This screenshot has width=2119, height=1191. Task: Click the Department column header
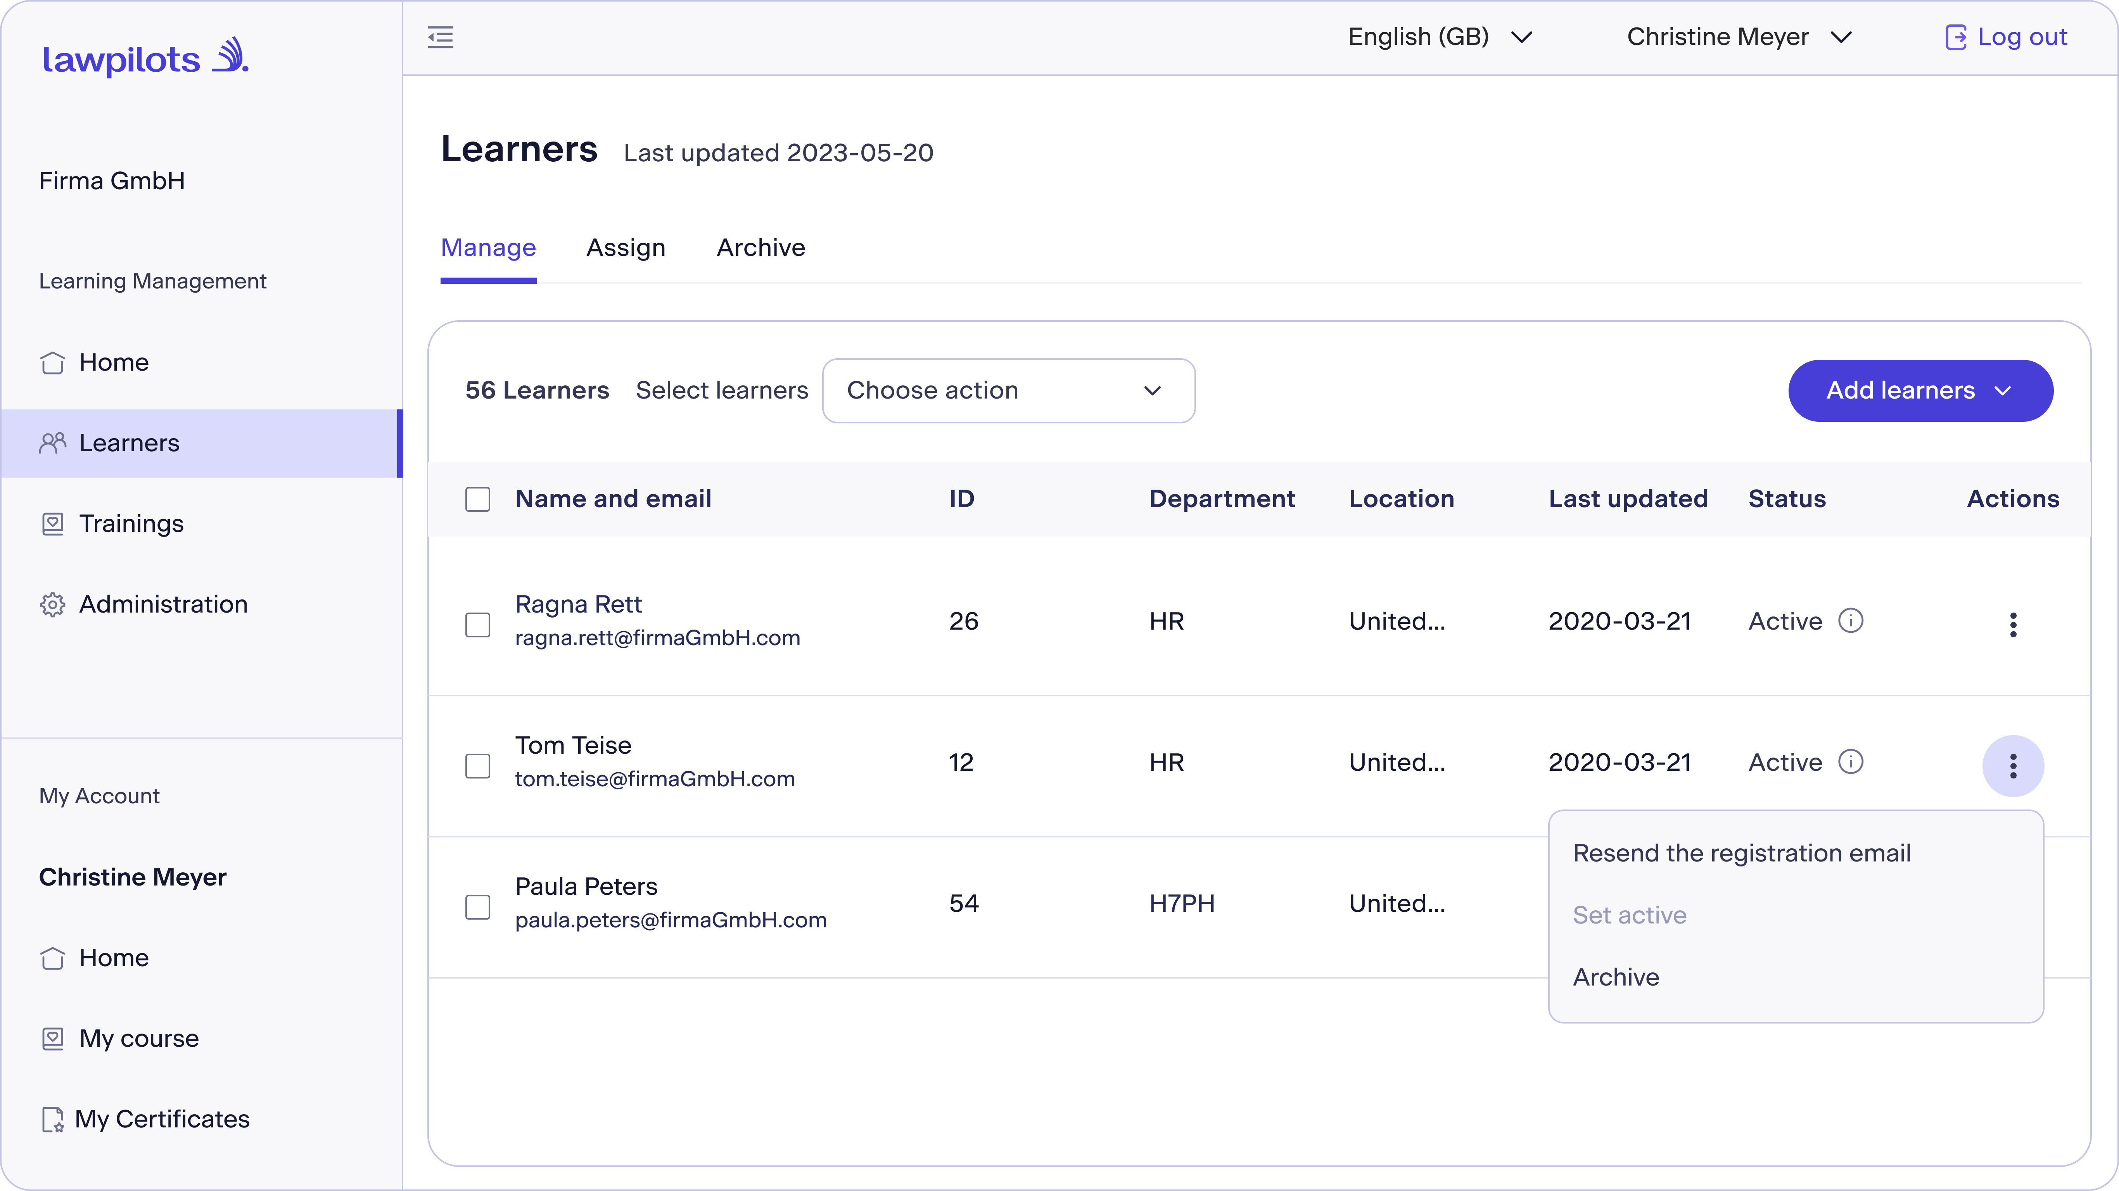tap(1222, 499)
